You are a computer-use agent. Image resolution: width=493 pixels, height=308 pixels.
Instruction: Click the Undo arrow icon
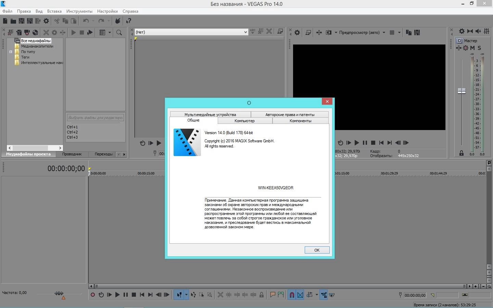tap(86, 21)
